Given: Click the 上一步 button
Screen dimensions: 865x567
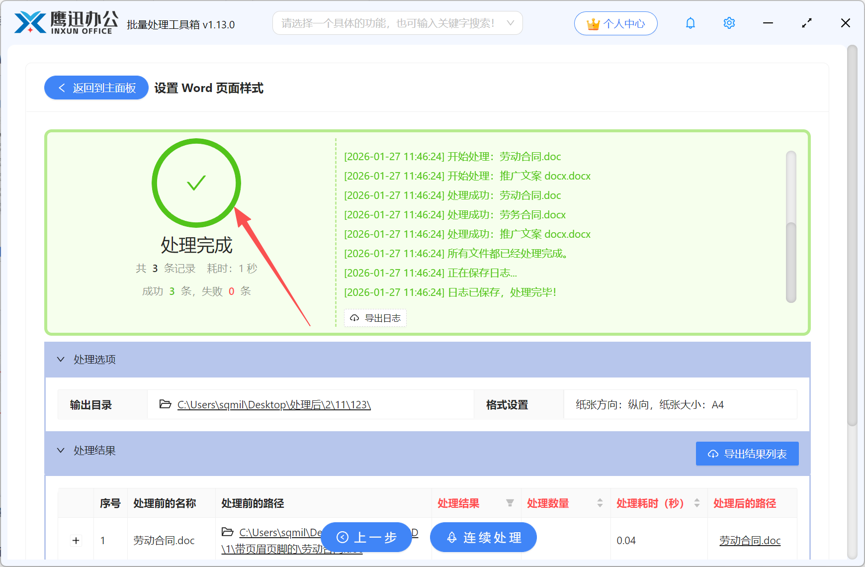Looking at the screenshot, I should [366, 537].
